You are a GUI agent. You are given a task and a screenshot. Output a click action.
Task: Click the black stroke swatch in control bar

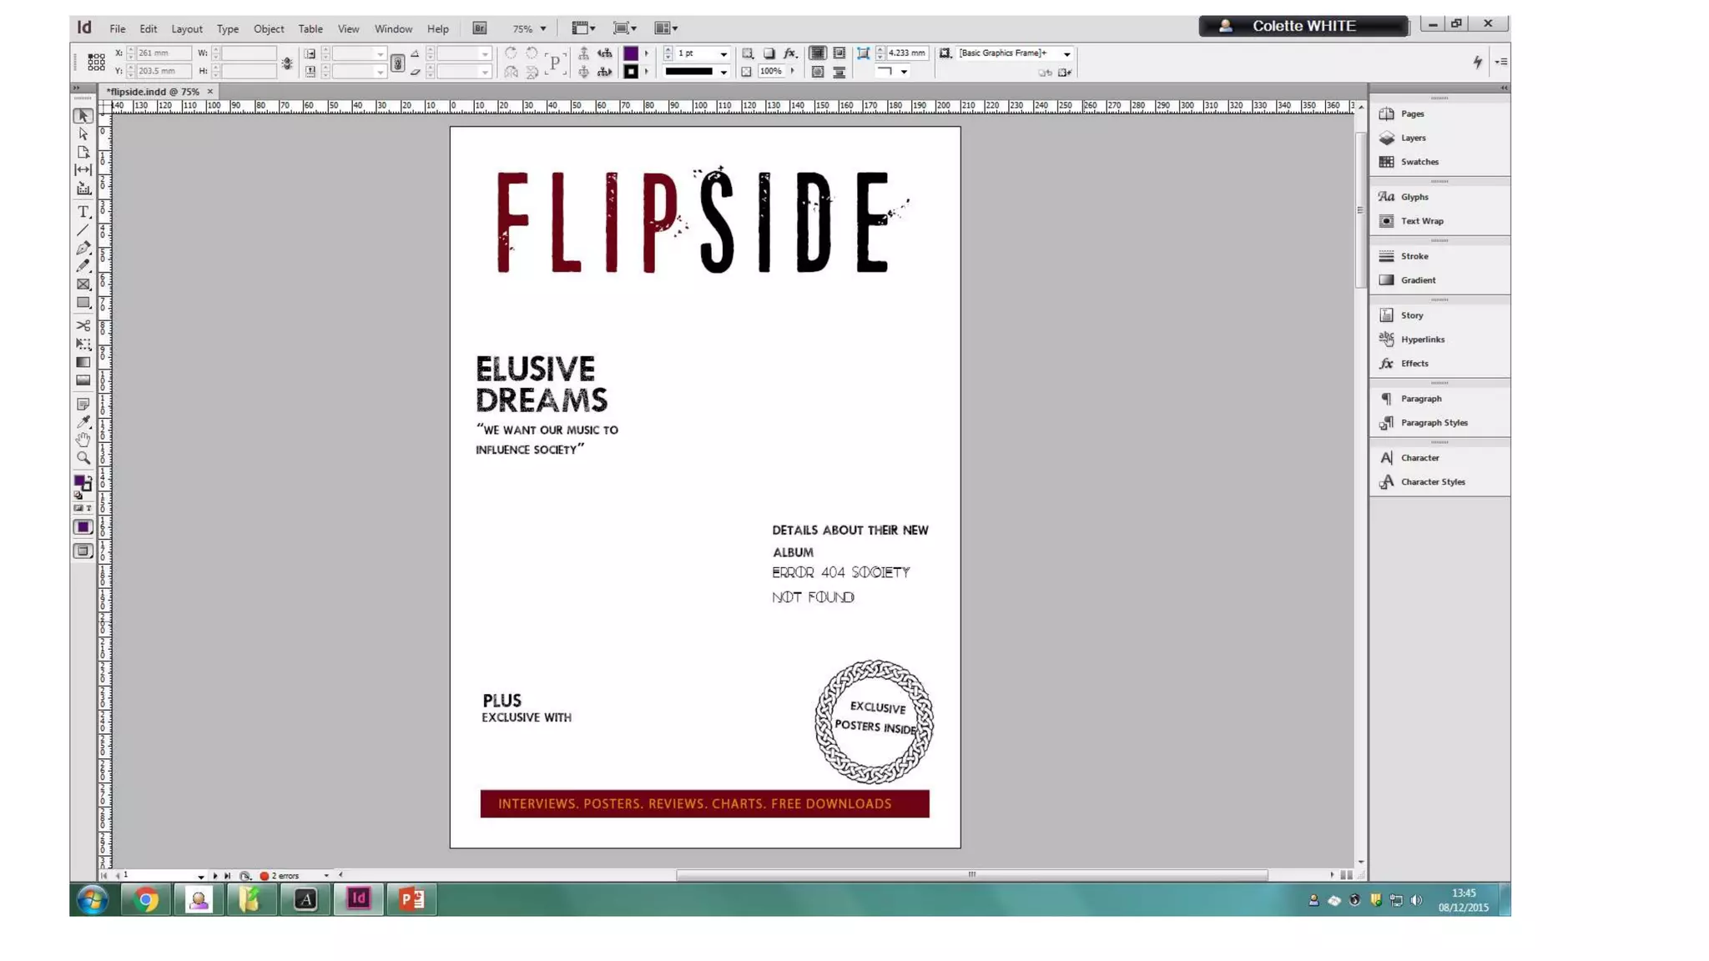tap(632, 72)
